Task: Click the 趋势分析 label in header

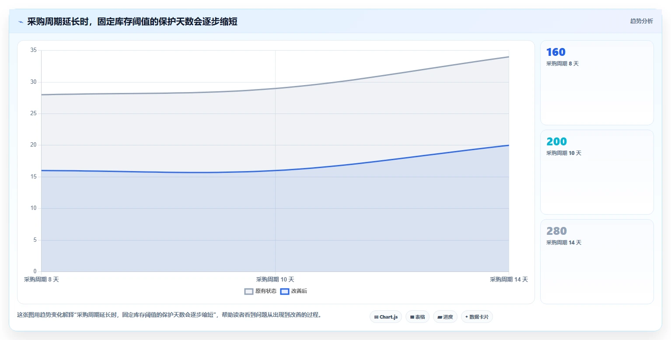Action: (x=641, y=21)
